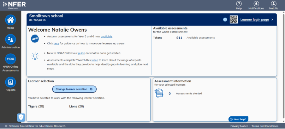This screenshot has height=129, width=285.
Task: Open the Administration sidebar icon
Action: (10, 39)
